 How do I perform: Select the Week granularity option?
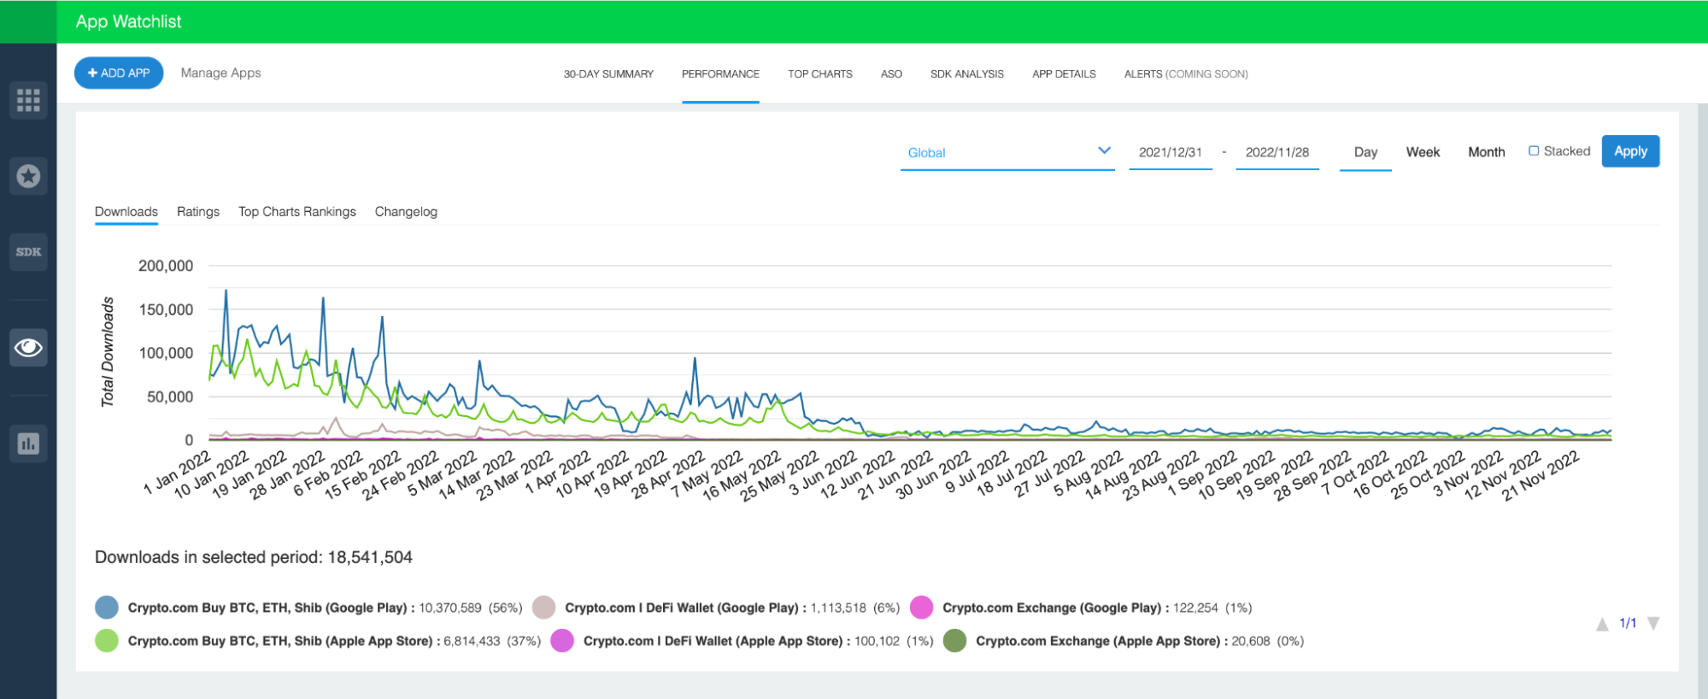coord(1423,152)
